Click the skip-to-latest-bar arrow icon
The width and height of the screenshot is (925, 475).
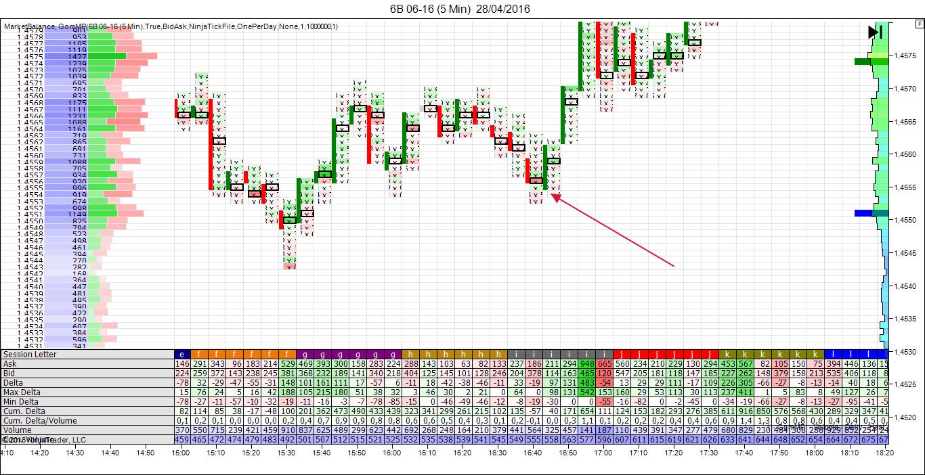click(x=876, y=32)
